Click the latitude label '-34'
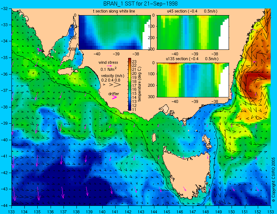The height and width of the screenshot is (214, 277). [4, 41]
